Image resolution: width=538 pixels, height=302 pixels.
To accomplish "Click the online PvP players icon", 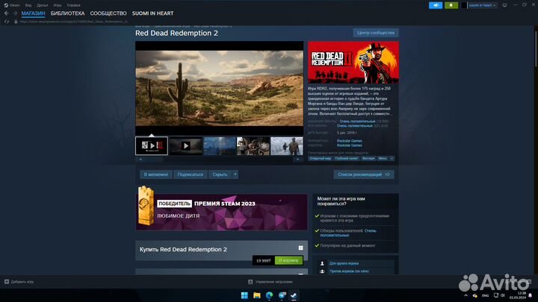I will point(322,271).
